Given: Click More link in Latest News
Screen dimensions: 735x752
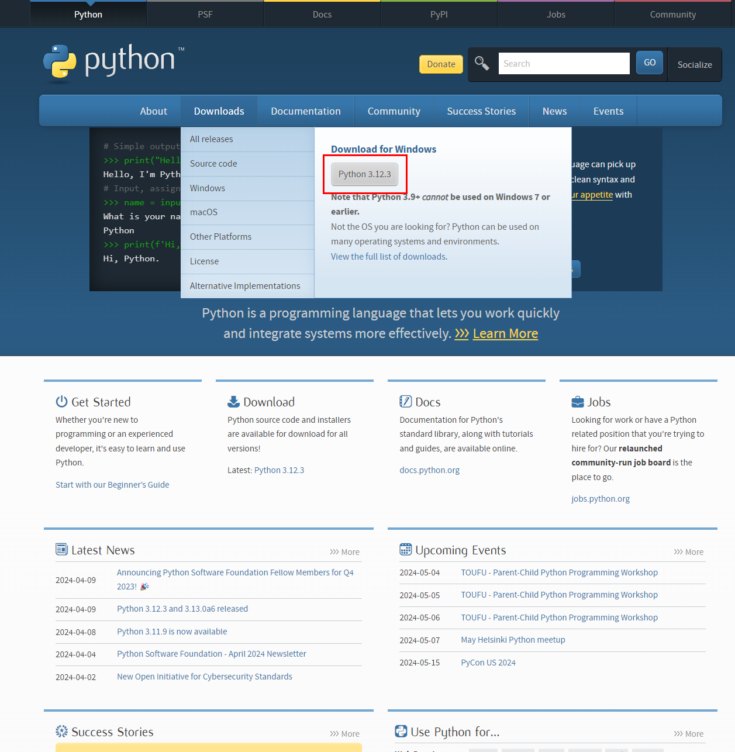Looking at the screenshot, I should tap(344, 551).
